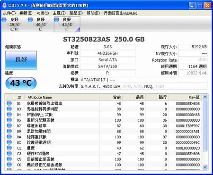Click status orb for attribute 0C
This screenshot has height=175, width=213.
click(x=9, y=142)
